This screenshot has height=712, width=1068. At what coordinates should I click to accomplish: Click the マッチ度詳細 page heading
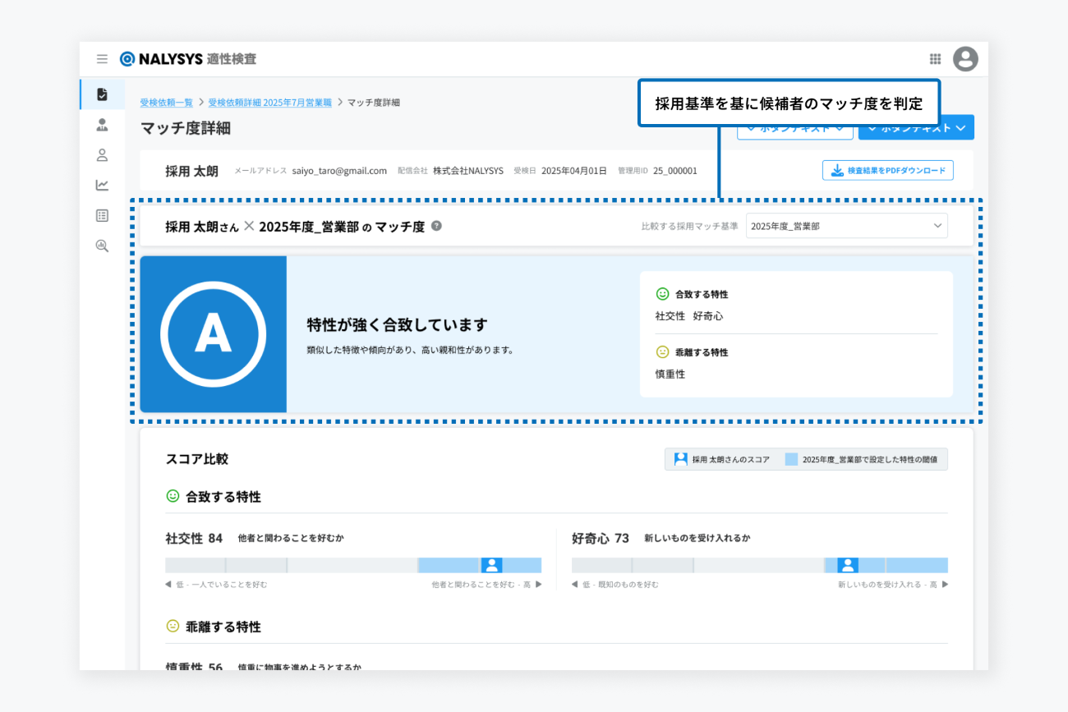click(x=186, y=128)
